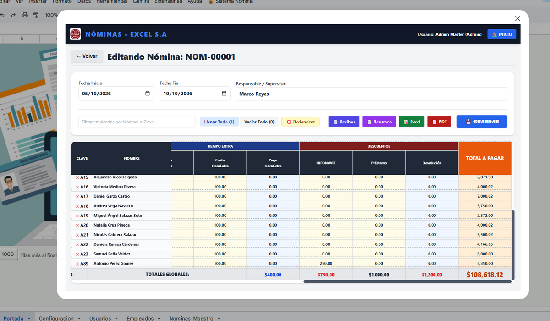The height and width of the screenshot is (321, 550).
Task: Click the redo arrow in Sheets toolbar
Action: [13, 15]
